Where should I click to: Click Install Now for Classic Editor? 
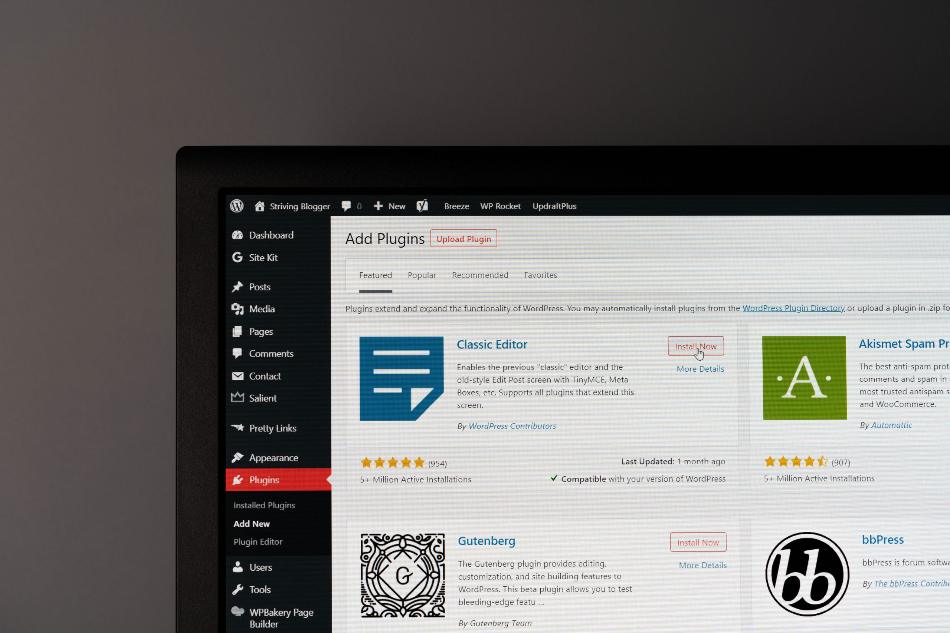point(695,345)
